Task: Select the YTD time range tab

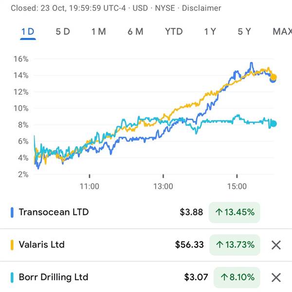Action: (x=174, y=32)
